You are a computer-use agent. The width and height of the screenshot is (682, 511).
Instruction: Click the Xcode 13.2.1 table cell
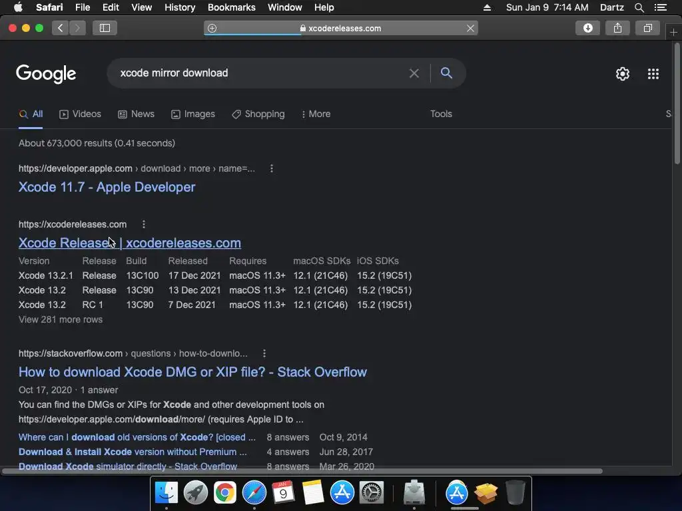point(46,275)
